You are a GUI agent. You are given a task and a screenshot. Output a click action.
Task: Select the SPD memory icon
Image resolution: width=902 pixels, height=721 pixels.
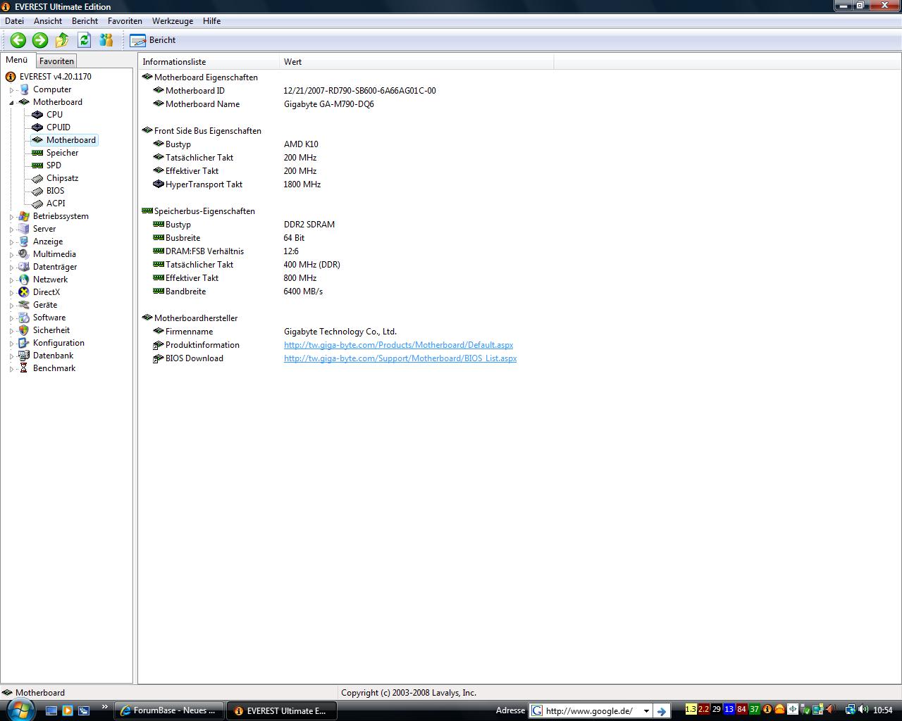click(x=37, y=165)
